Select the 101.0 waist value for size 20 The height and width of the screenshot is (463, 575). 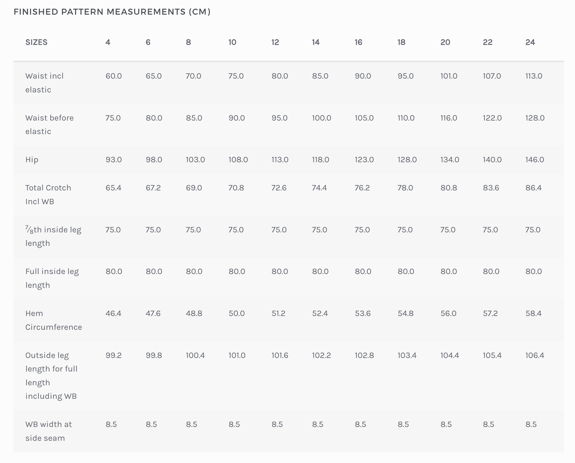coord(449,76)
